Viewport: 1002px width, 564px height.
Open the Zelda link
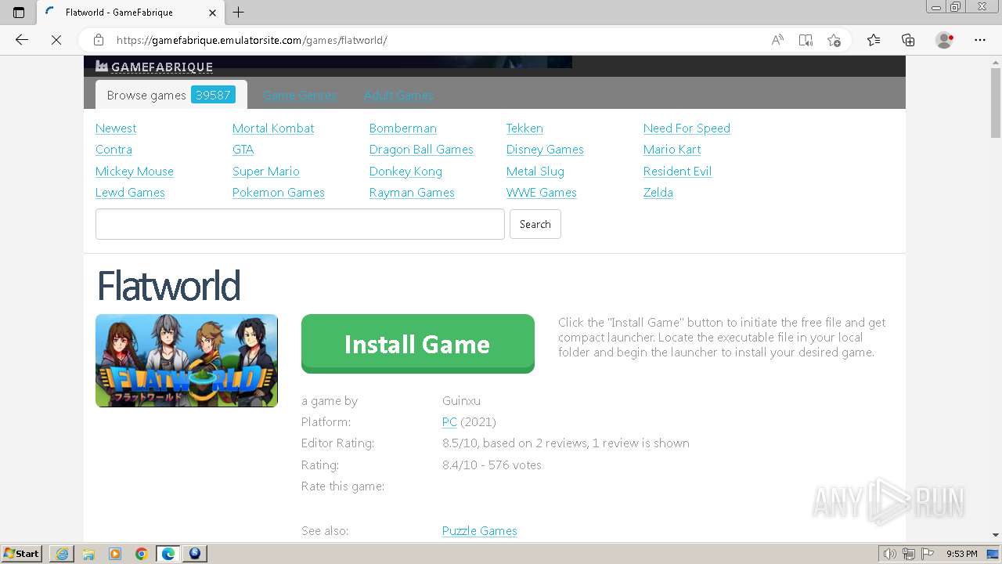(x=658, y=193)
